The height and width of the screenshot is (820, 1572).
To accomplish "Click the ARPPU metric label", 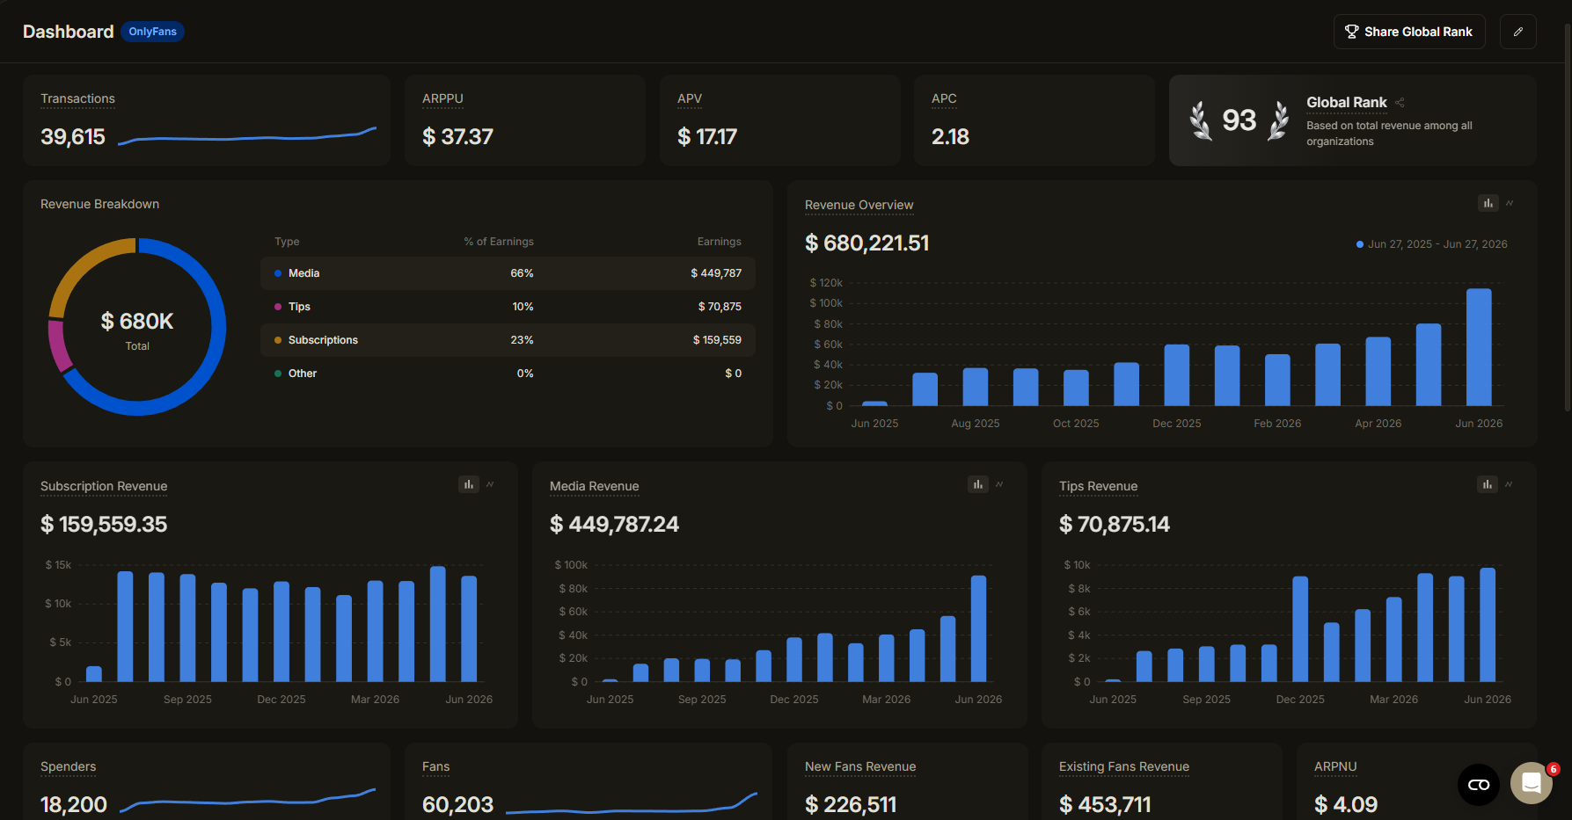I will tap(442, 98).
